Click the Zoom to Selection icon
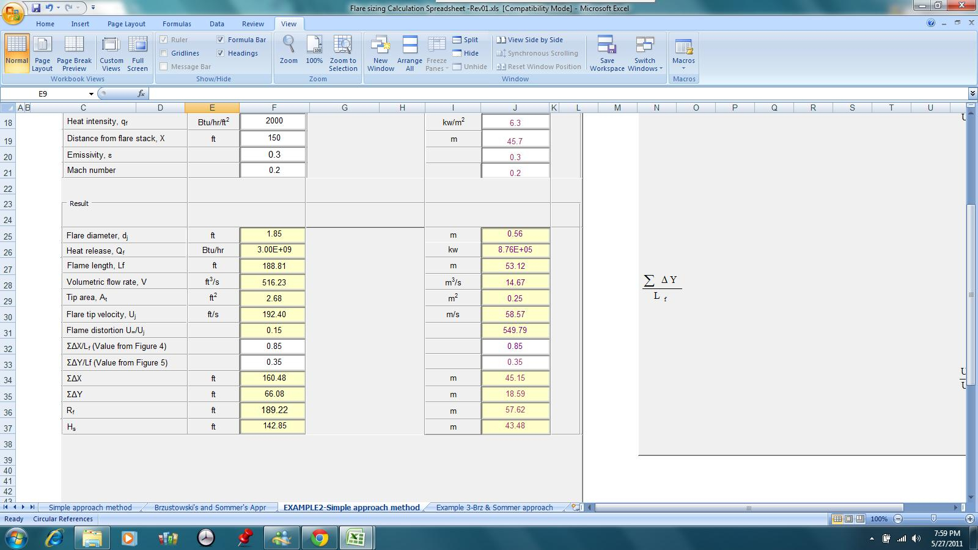Image resolution: width=978 pixels, height=550 pixels. point(343,54)
